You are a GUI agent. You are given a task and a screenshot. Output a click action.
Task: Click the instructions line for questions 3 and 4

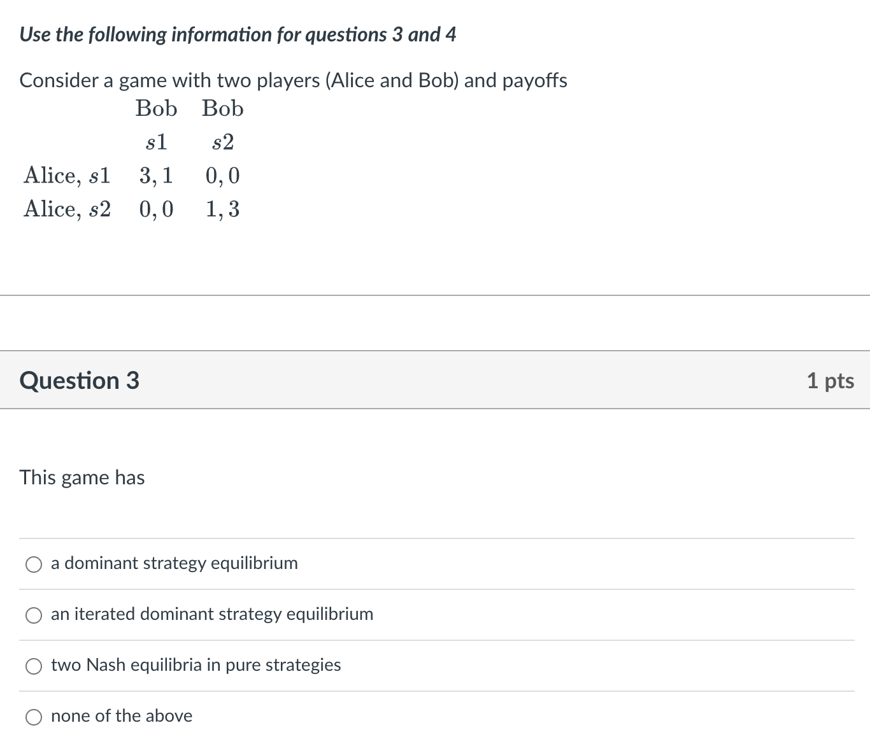pos(238,34)
